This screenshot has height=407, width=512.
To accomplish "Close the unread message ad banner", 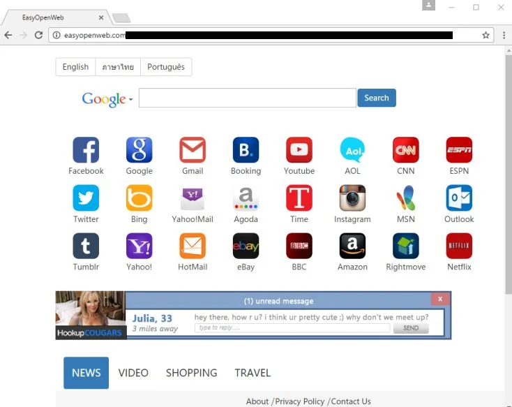I will pos(440,299).
